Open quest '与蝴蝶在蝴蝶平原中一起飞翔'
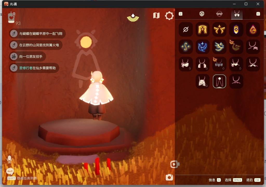Viewport: 266px width, 187px height. (37, 34)
